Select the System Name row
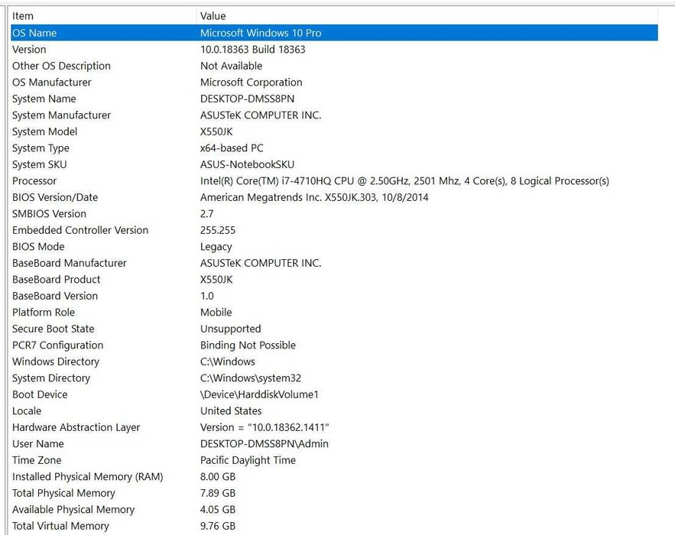This screenshot has width=675, height=535. pos(334,99)
